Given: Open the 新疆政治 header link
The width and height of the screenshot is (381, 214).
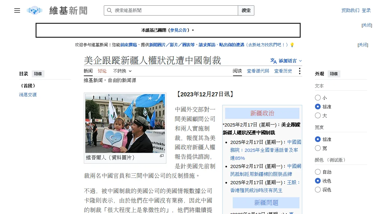Looking at the screenshot, I should 262,113.
